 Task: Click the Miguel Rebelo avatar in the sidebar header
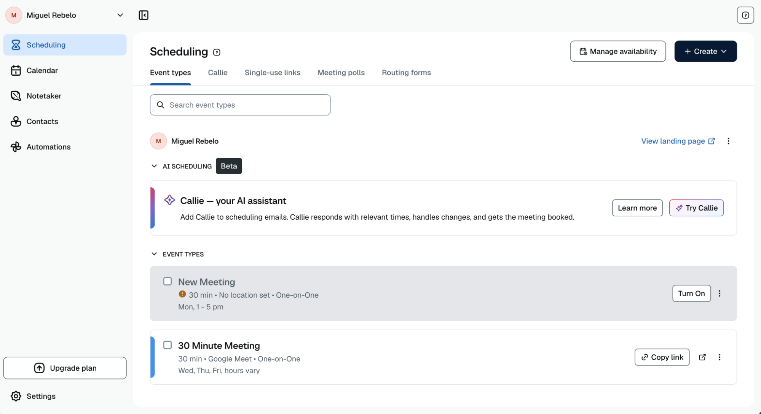pos(14,15)
